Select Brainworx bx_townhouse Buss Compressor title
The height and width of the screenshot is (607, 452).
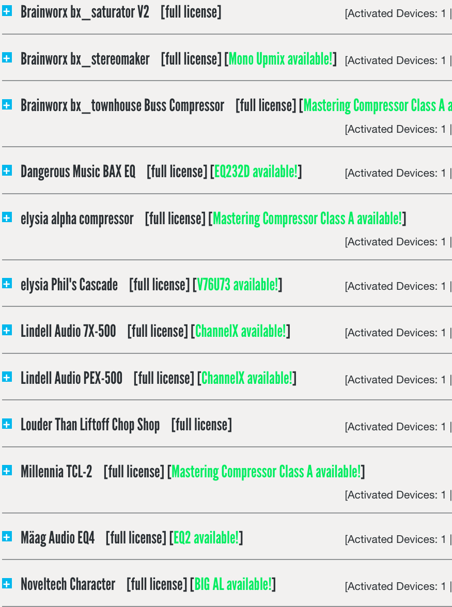pyautogui.click(x=122, y=106)
